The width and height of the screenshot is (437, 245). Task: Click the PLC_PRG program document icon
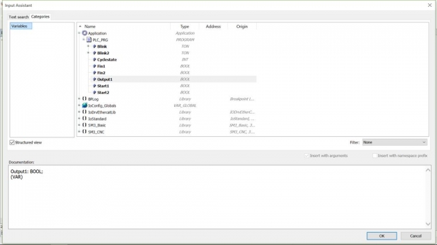[89, 39]
